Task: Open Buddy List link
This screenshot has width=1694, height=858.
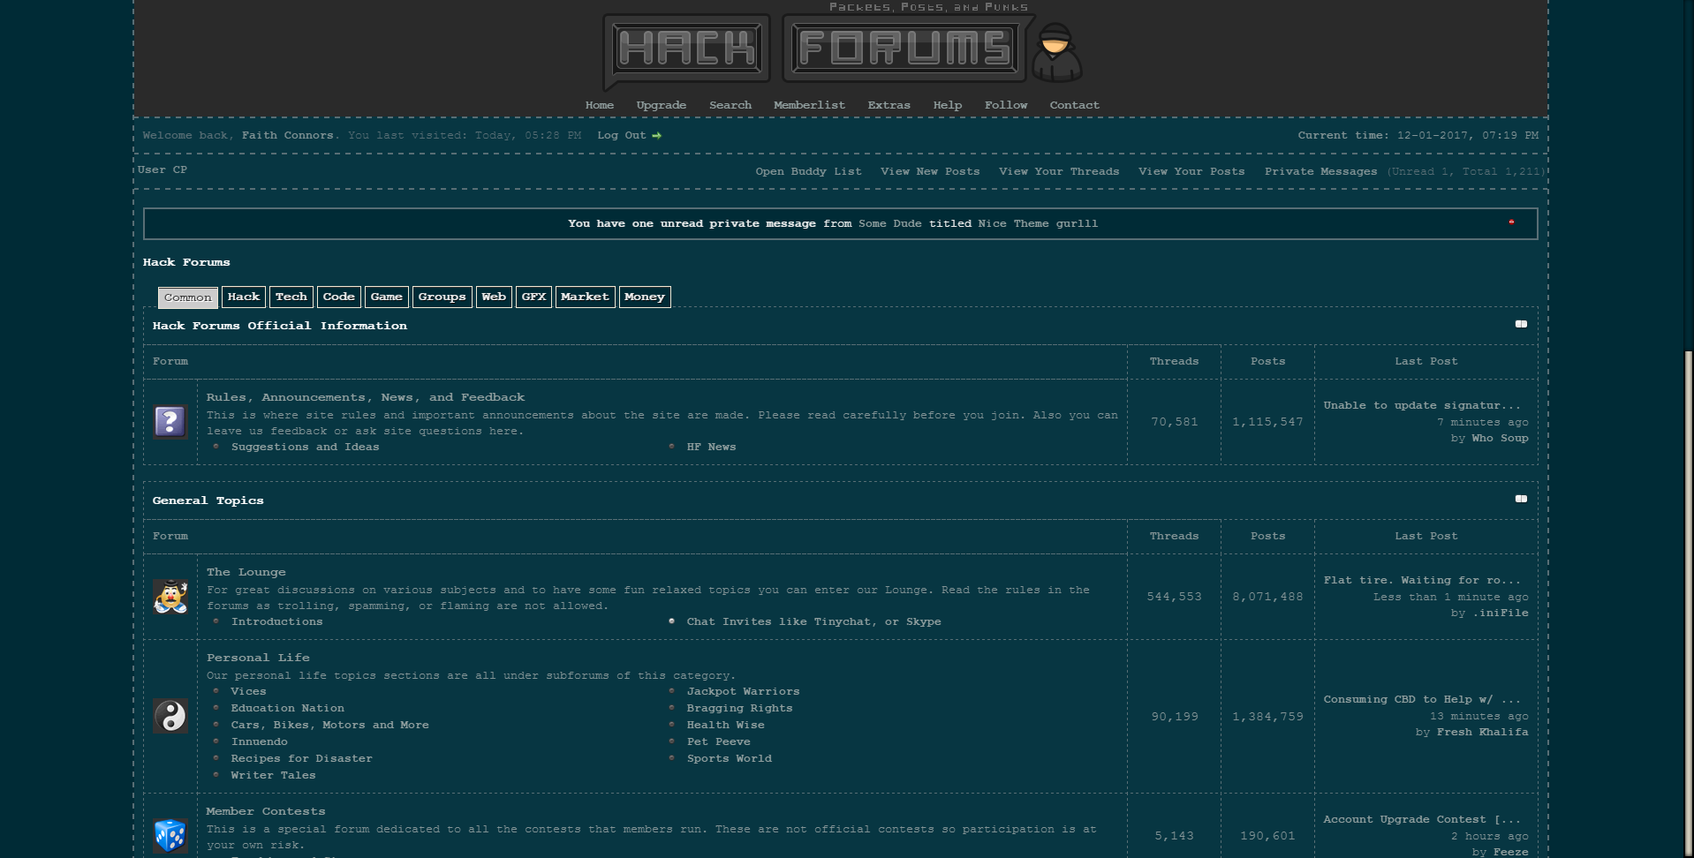Action: [x=809, y=171]
